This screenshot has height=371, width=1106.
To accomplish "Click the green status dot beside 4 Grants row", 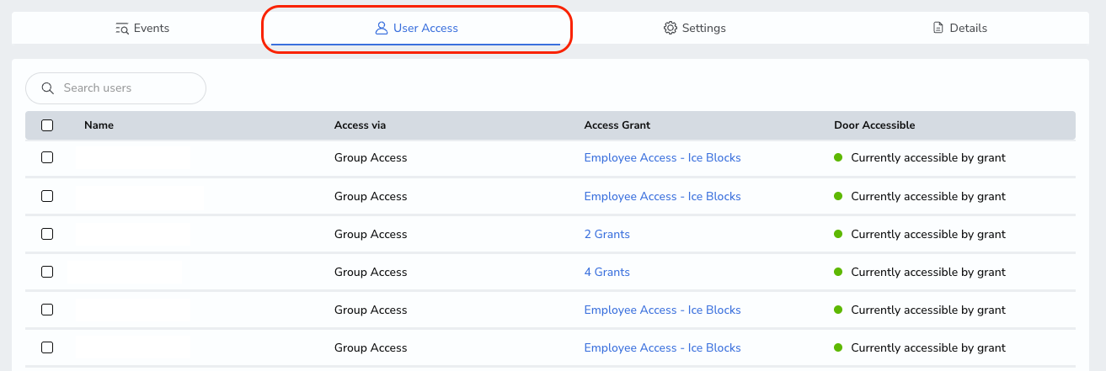I will click(x=838, y=272).
